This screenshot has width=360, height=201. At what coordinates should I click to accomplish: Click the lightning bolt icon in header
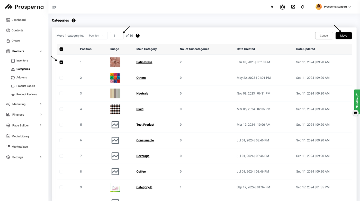pos(272,7)
